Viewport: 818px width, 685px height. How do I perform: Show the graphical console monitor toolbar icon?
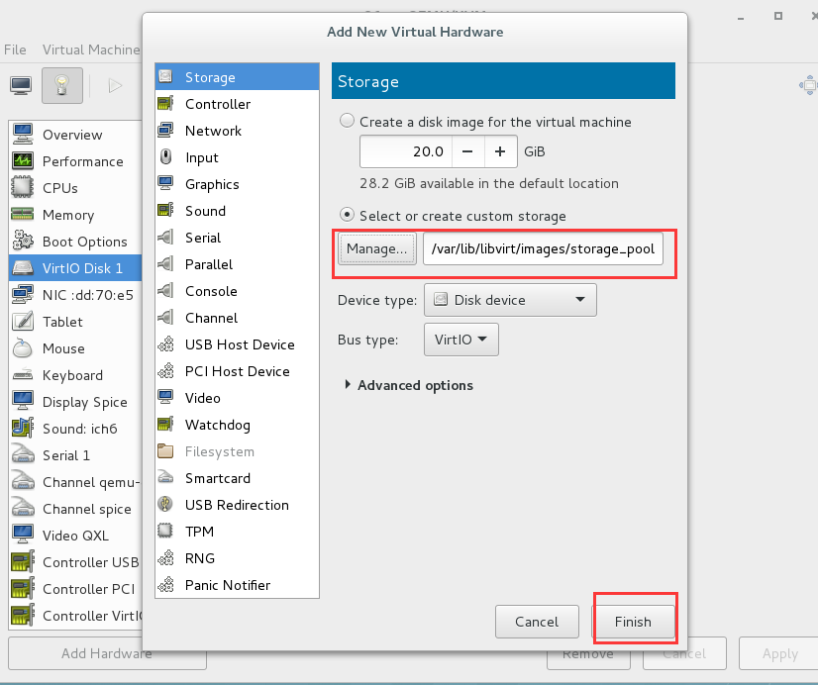coord(21,85)
